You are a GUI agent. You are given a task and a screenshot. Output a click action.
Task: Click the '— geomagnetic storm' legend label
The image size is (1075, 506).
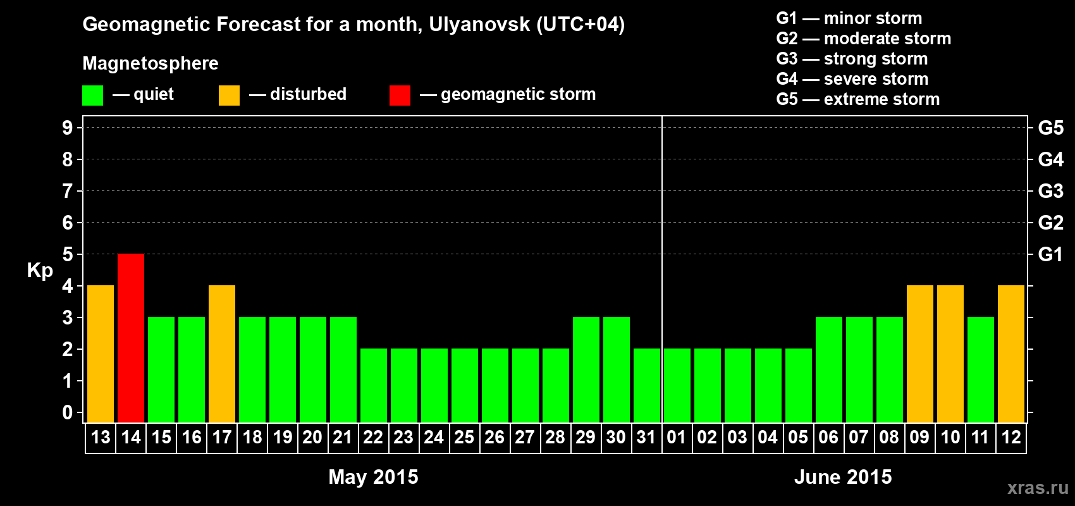[x=508, y=95]
